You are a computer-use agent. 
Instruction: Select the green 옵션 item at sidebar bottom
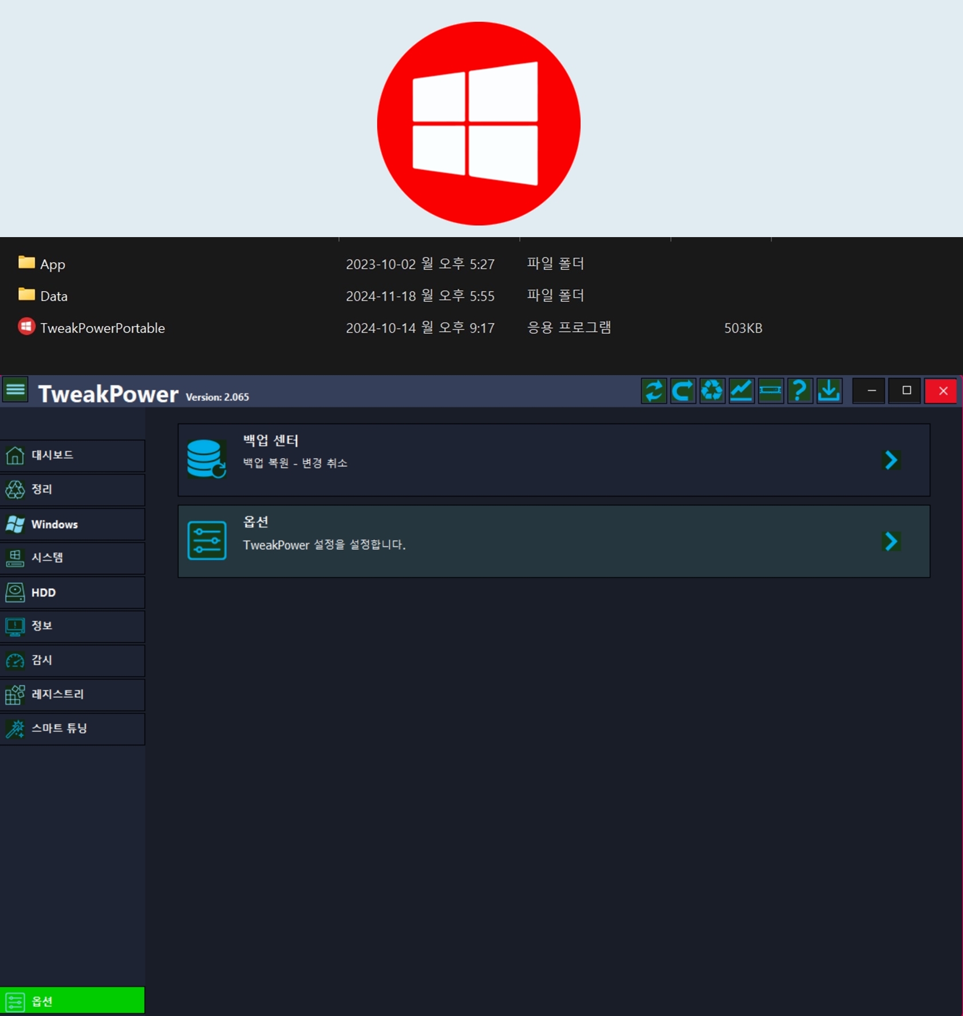(x=72, y=1001)
